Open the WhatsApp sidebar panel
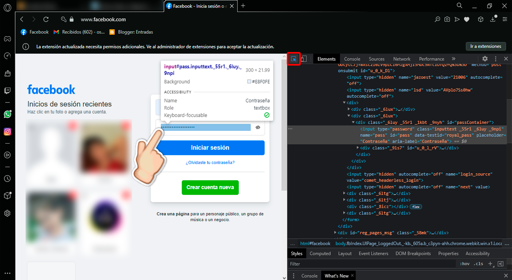The height and width of the screenshot is (280, 512). (7, 114)
